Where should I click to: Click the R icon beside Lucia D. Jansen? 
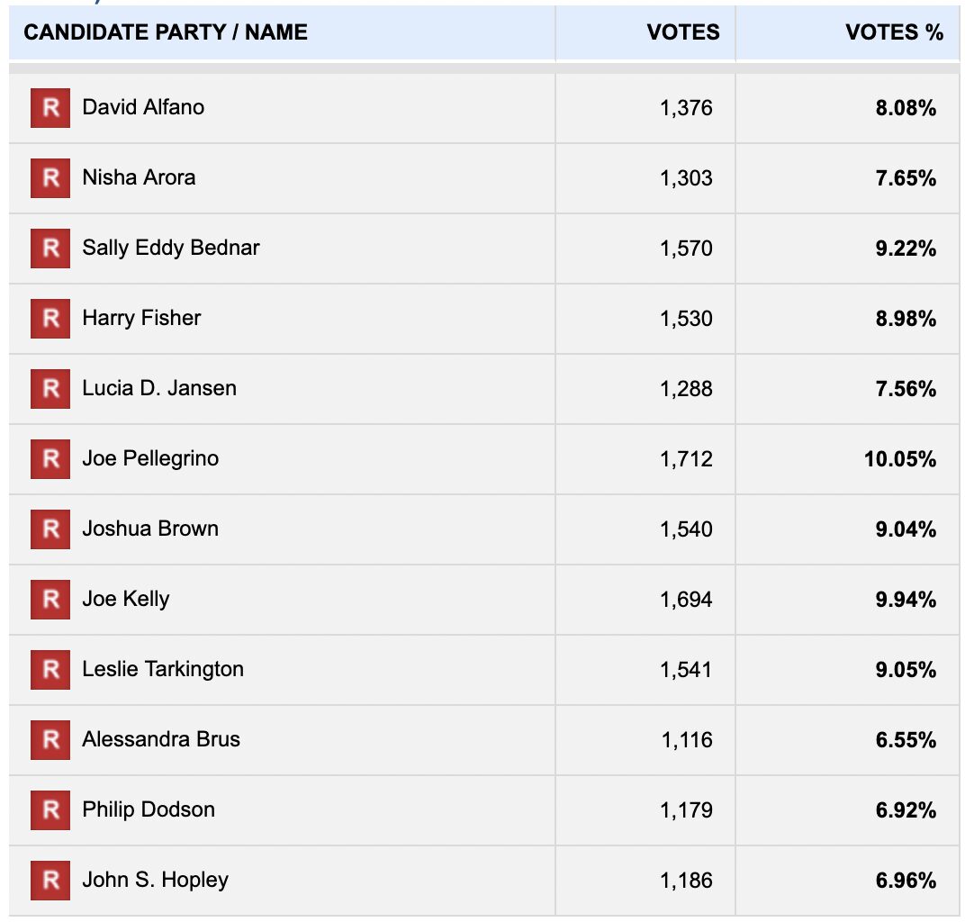(x=50, y=389)
